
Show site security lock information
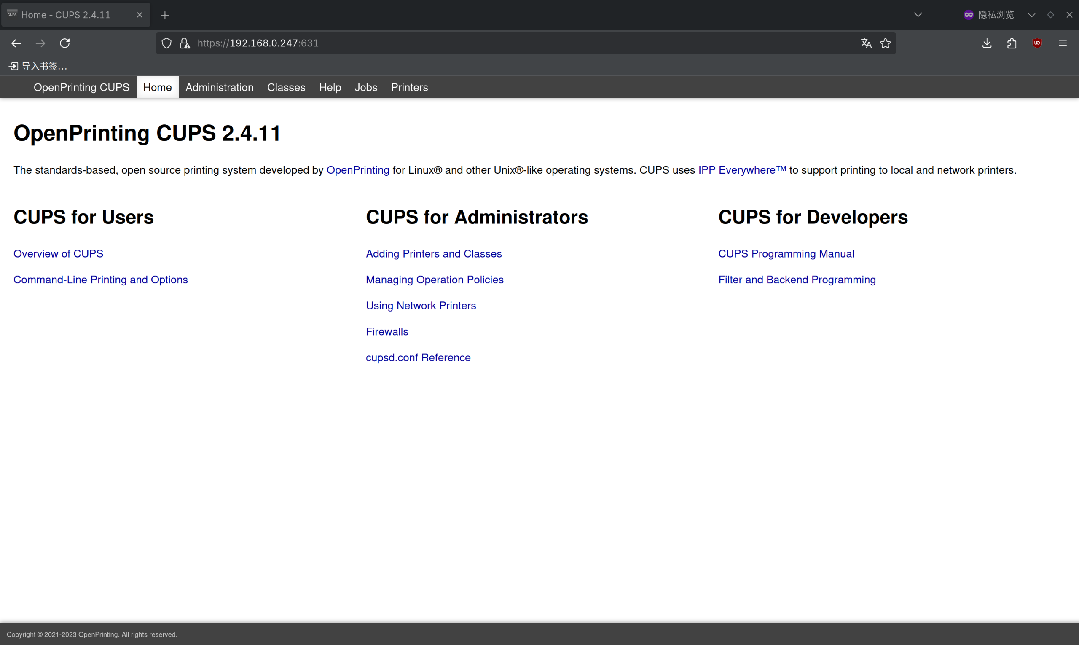click(185, 43)
